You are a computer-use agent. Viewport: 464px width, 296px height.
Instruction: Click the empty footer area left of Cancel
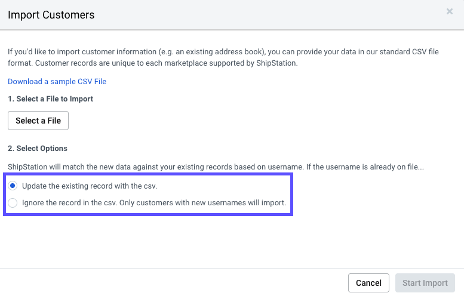[179, 283]
